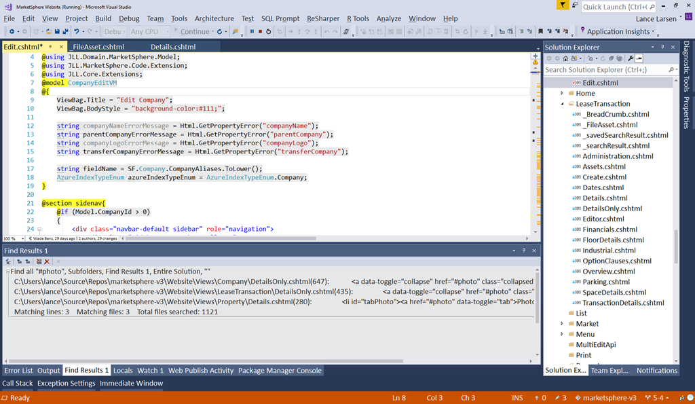Viewport: 695px width, 404px height.
Task: Open the Debug menu
Action: [x=129, y=18]
